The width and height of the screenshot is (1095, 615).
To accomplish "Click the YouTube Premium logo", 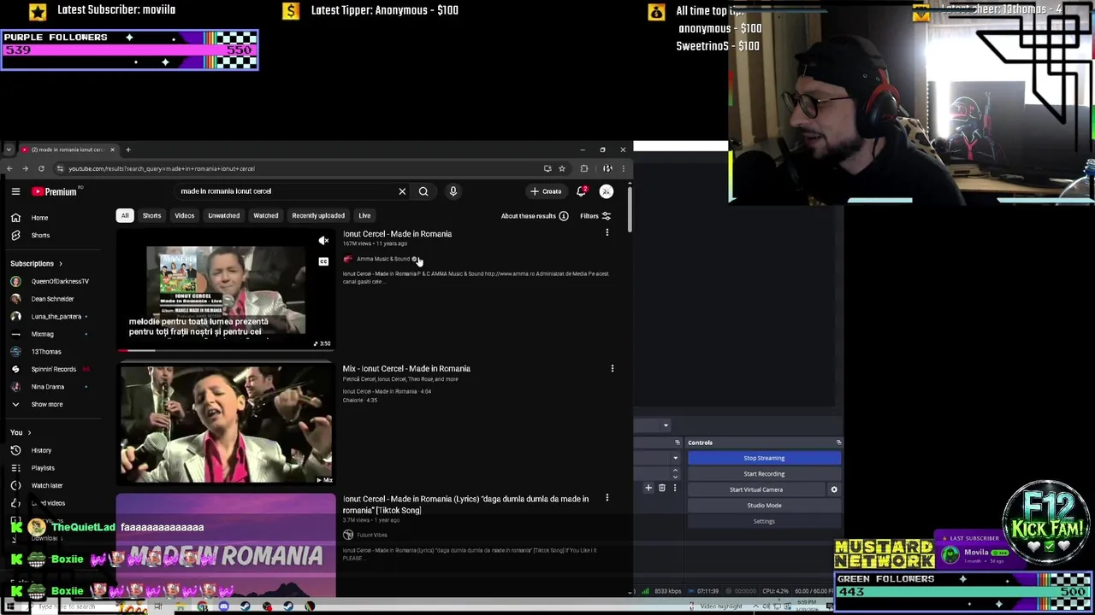I will pos(55,191).
